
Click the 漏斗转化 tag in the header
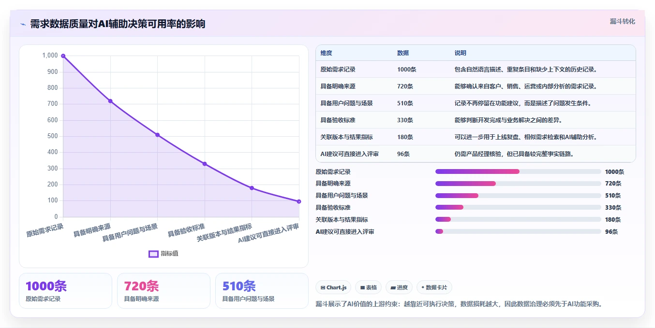[x=622, y=22]
